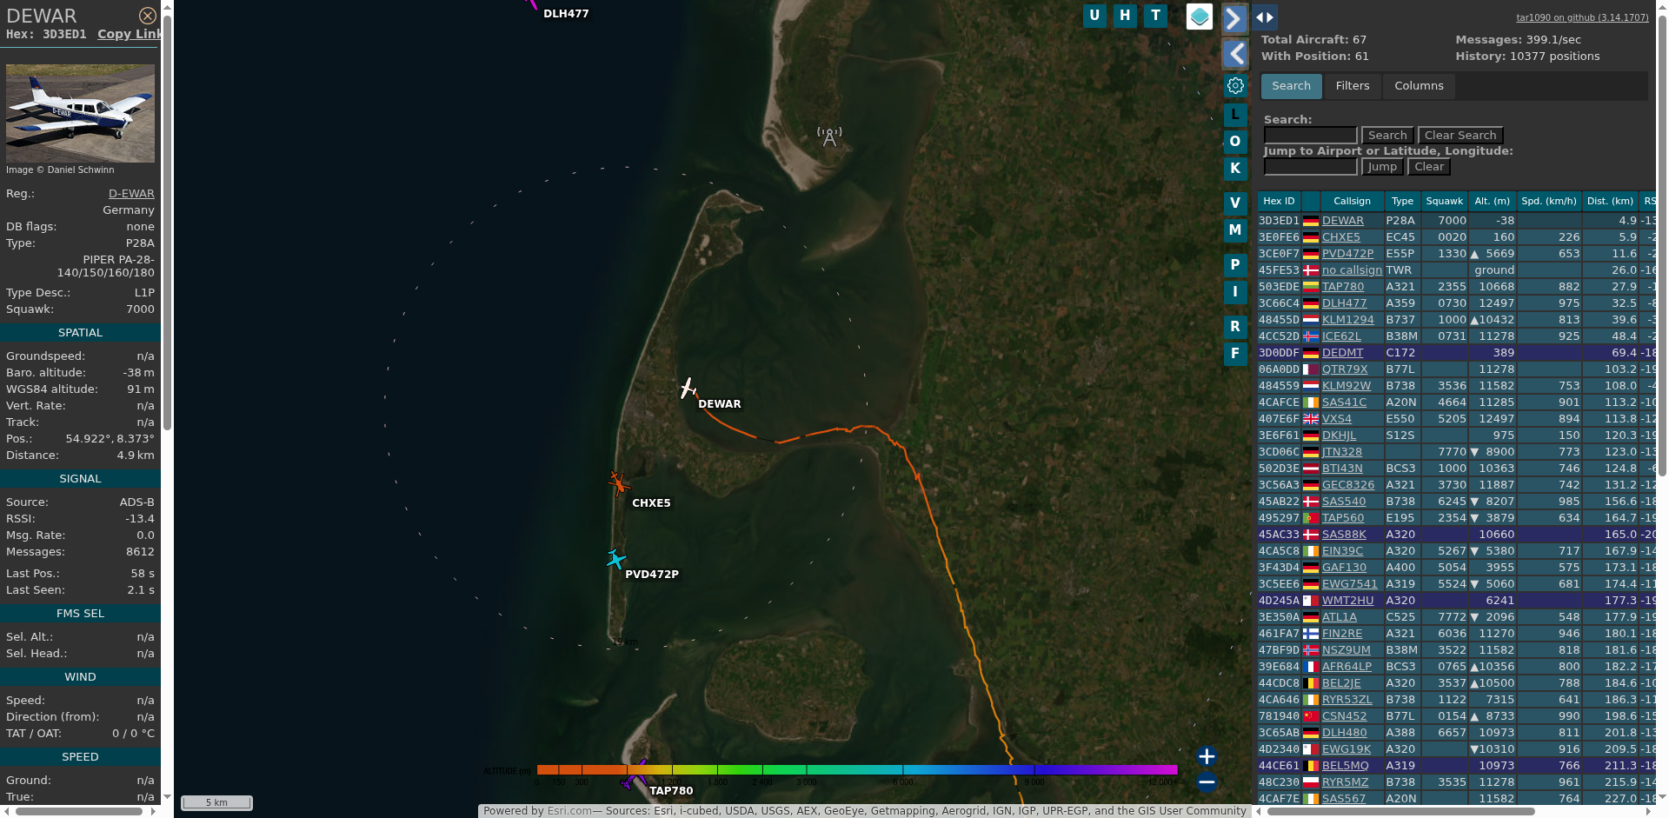The image size is (1669, 818).
Task: Zoom out with the minus button
Action: (x=1207, y=781)
